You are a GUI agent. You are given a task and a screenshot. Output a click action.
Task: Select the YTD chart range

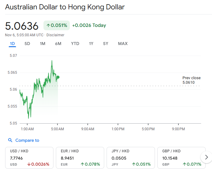pos(75,44)
